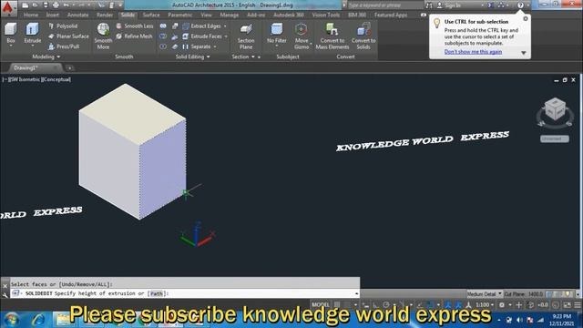This screenshot has width=583, height=328.
Task: Choose the Path option in command line
Action: click(157, 293)
